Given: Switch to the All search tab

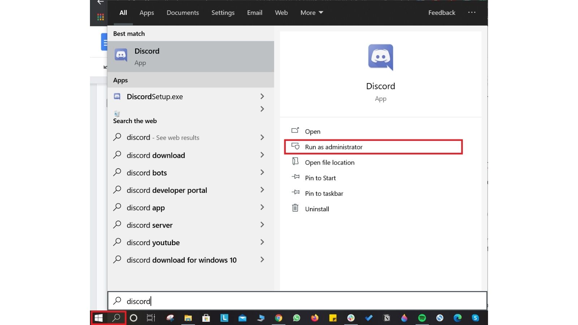Looking at the screenshot, I should (x=123, y=13).
